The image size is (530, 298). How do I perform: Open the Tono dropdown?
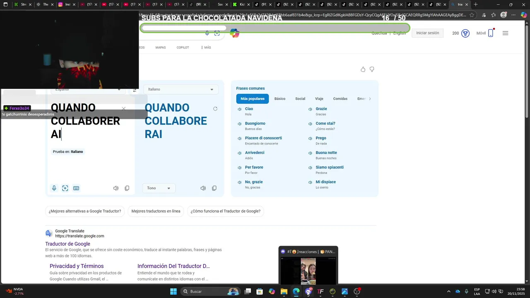[159, 188]
